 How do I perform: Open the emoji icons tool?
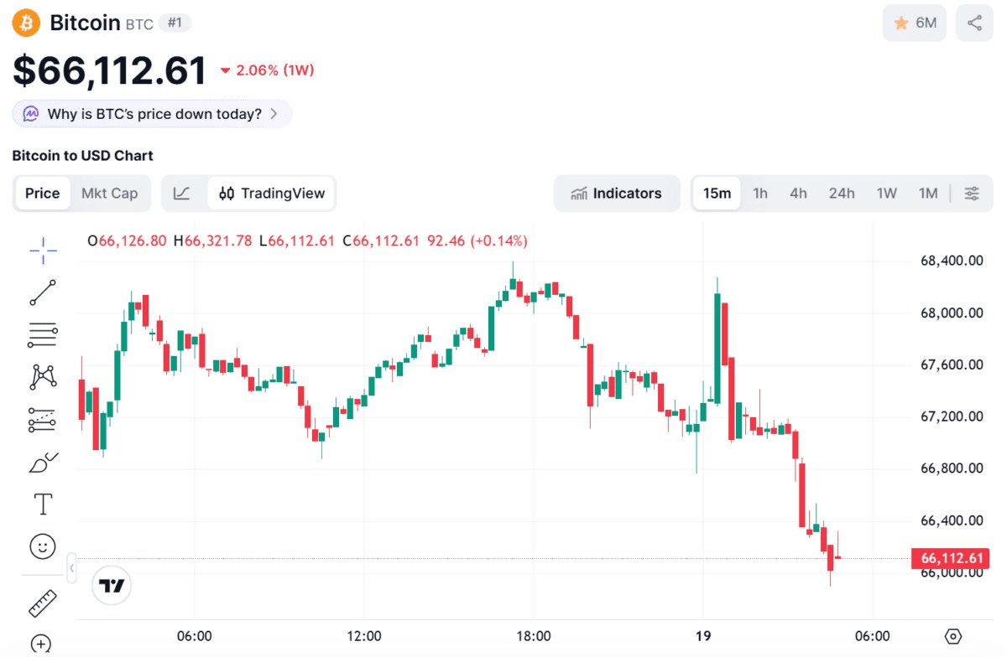pos(43,547)
